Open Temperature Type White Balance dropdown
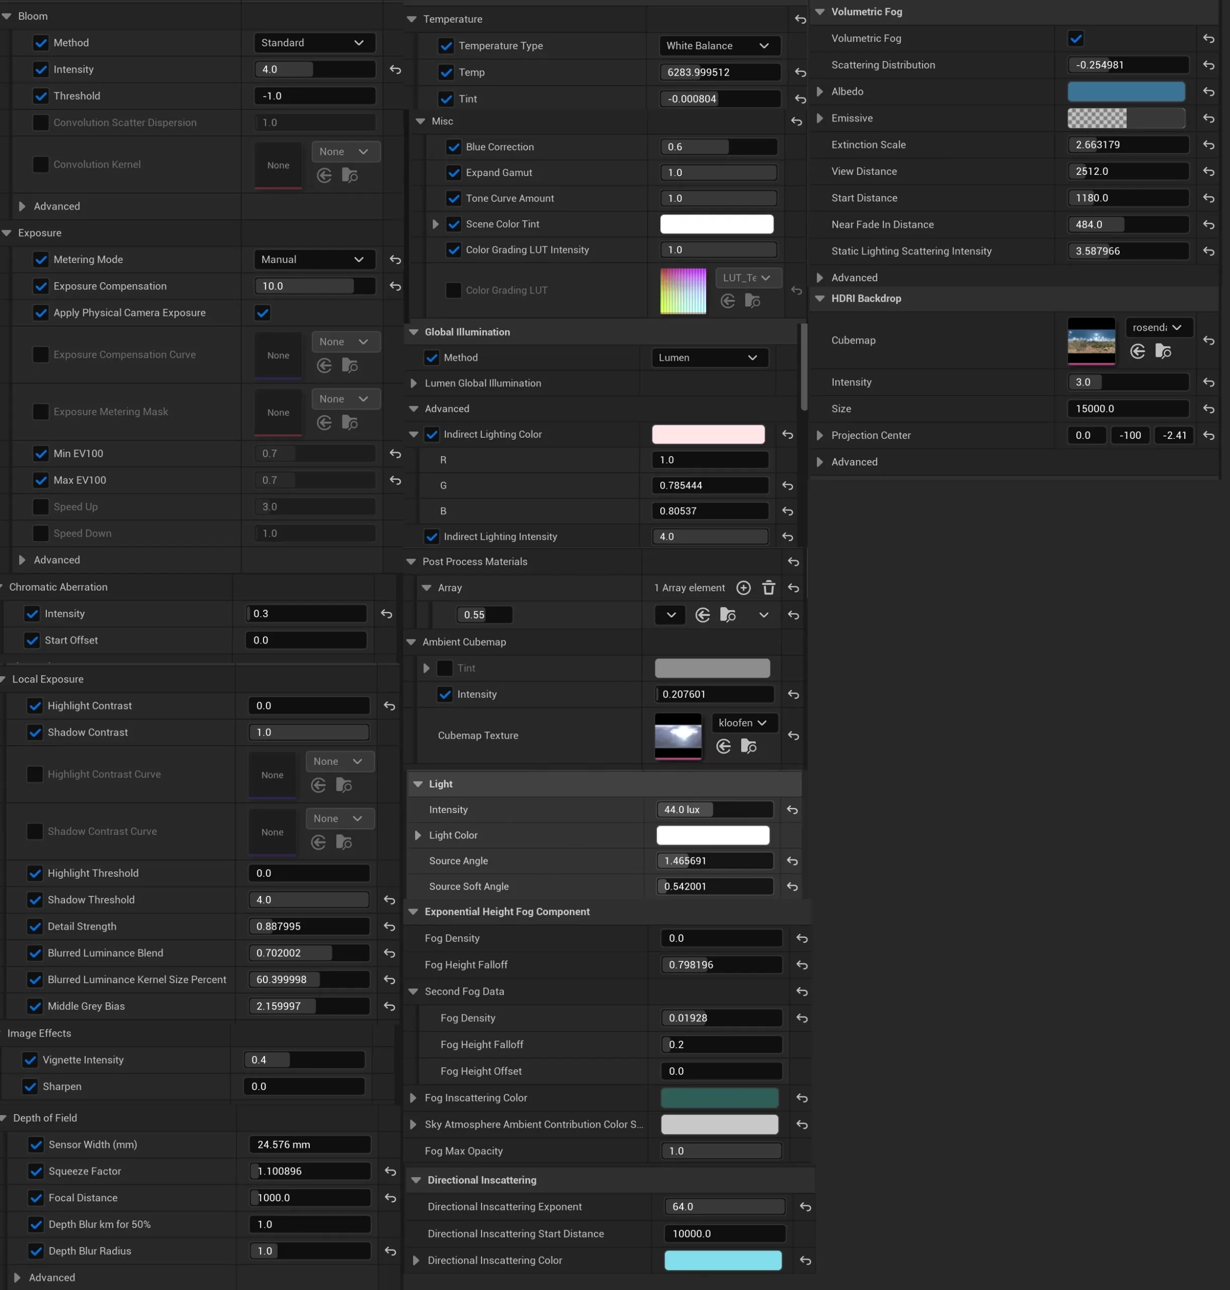The image size is (1230, 1290). pos(719,46)
